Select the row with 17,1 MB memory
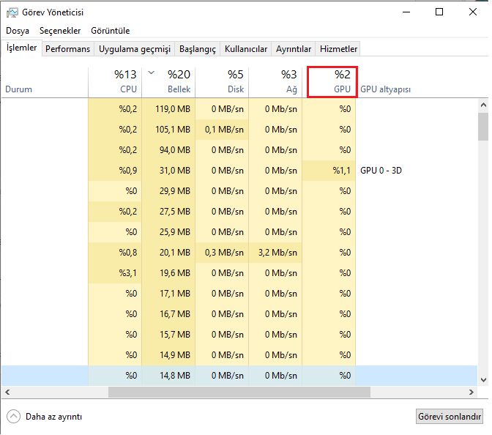The width and height of the screenshot is (492, 435). [x=239, y=294]
